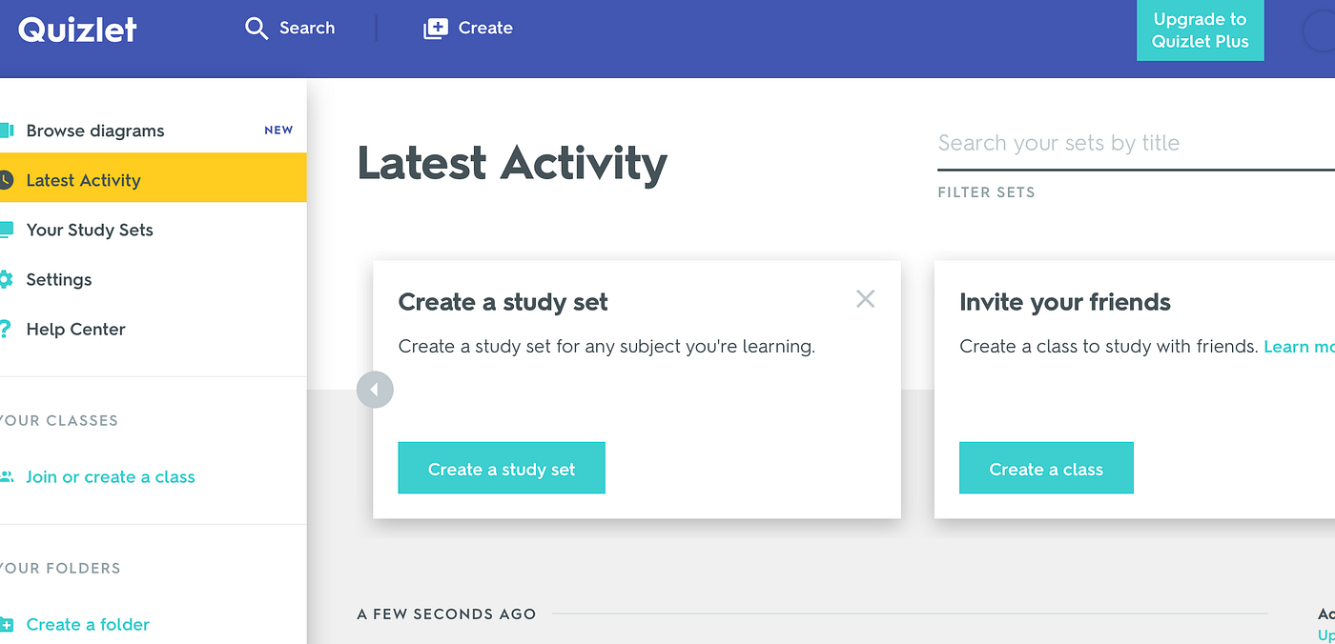1335x644 pixels.
Task: Click the Create plus icon in top bar
Action: tap(435, 28)
